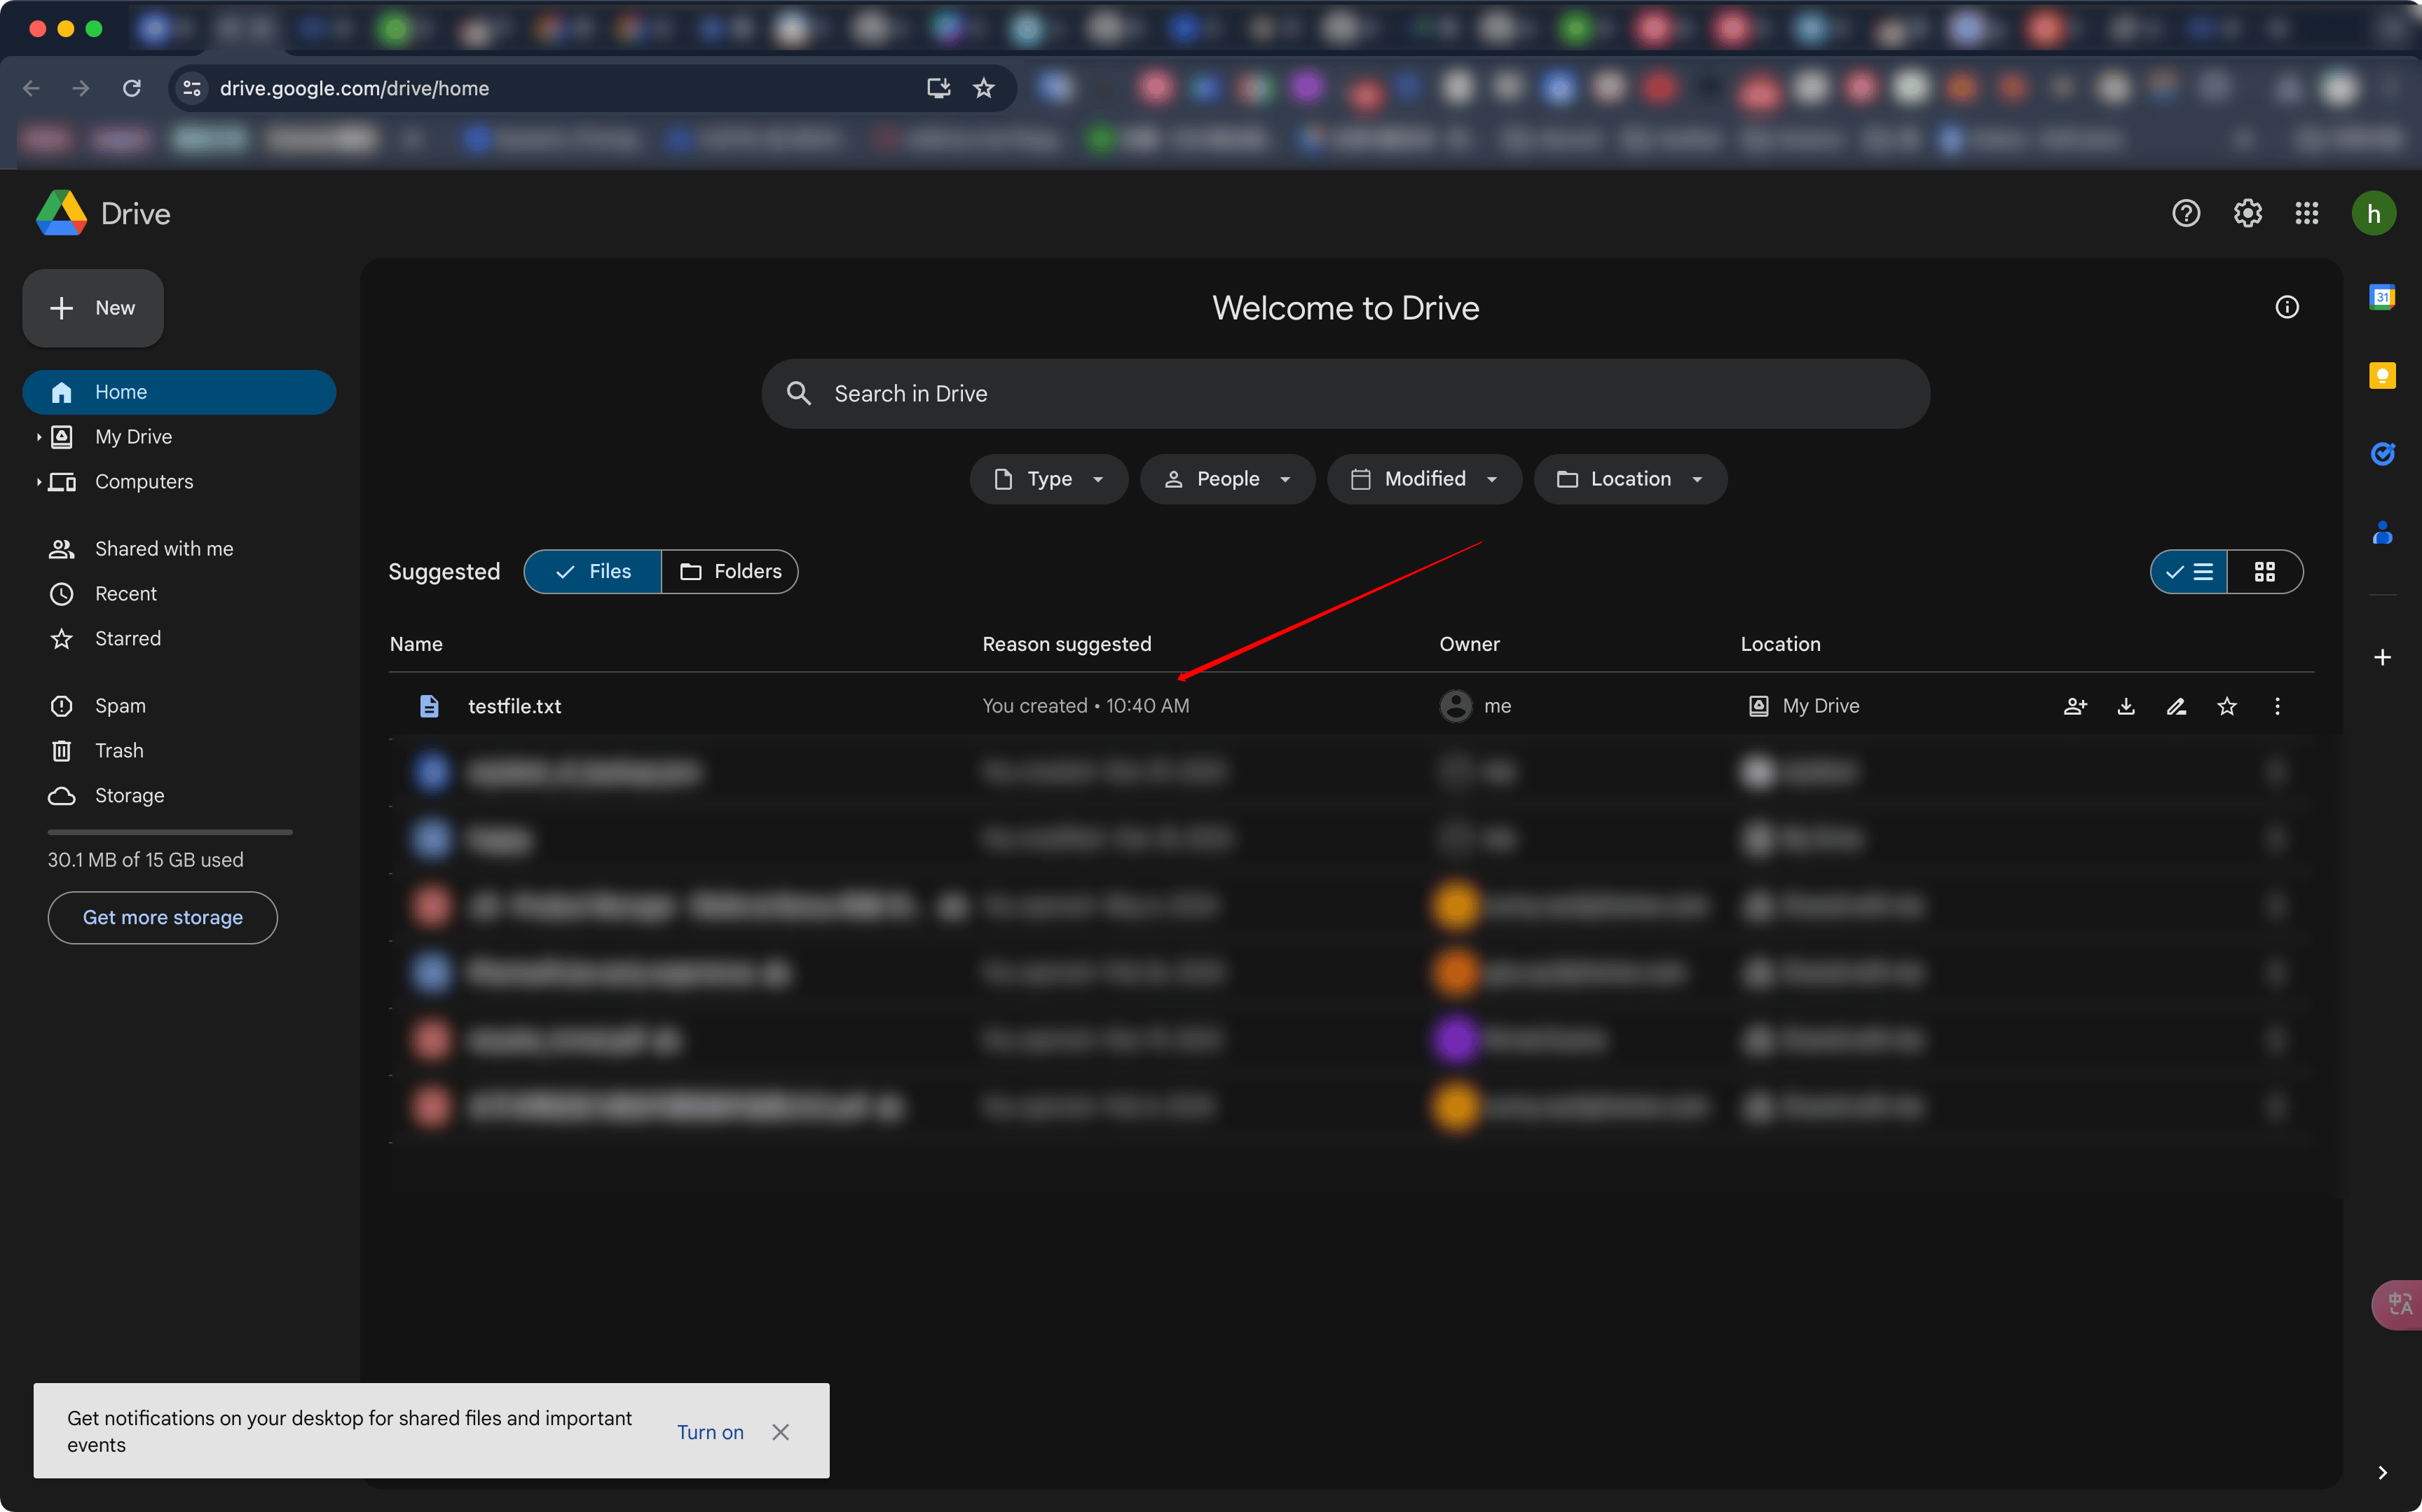Reload the page in browser
The height and width of the screenshot is (1512, 2422).
131,88
